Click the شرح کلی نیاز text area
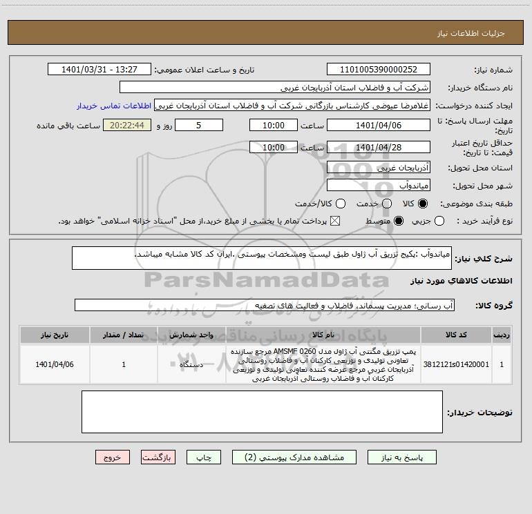Viewport: 532px width, 514px height. tap(262, 258)
